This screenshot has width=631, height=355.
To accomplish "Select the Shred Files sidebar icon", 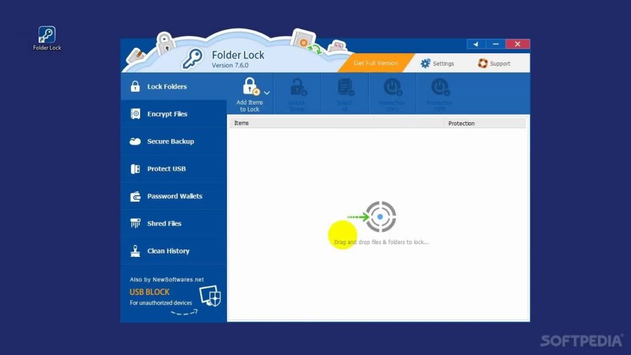I will (134, 223).
